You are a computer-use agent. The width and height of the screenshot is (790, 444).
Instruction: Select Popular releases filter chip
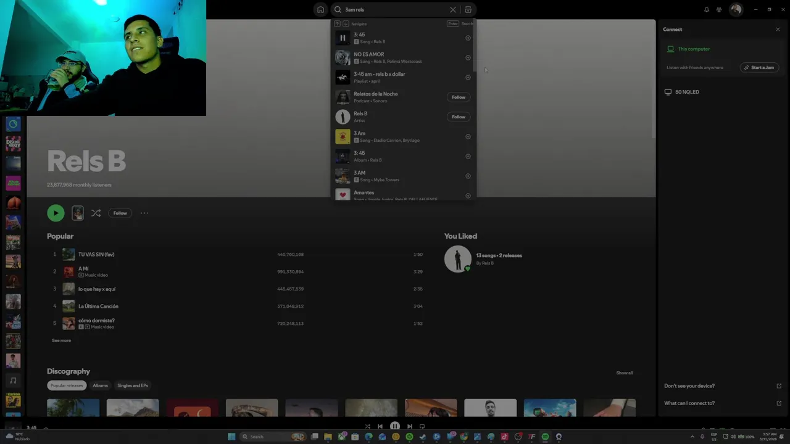tap(67, 385)
